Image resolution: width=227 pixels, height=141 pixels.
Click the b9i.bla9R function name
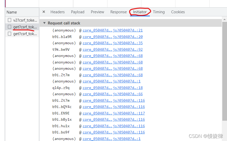pyautogui.click(x=62, y=37)
